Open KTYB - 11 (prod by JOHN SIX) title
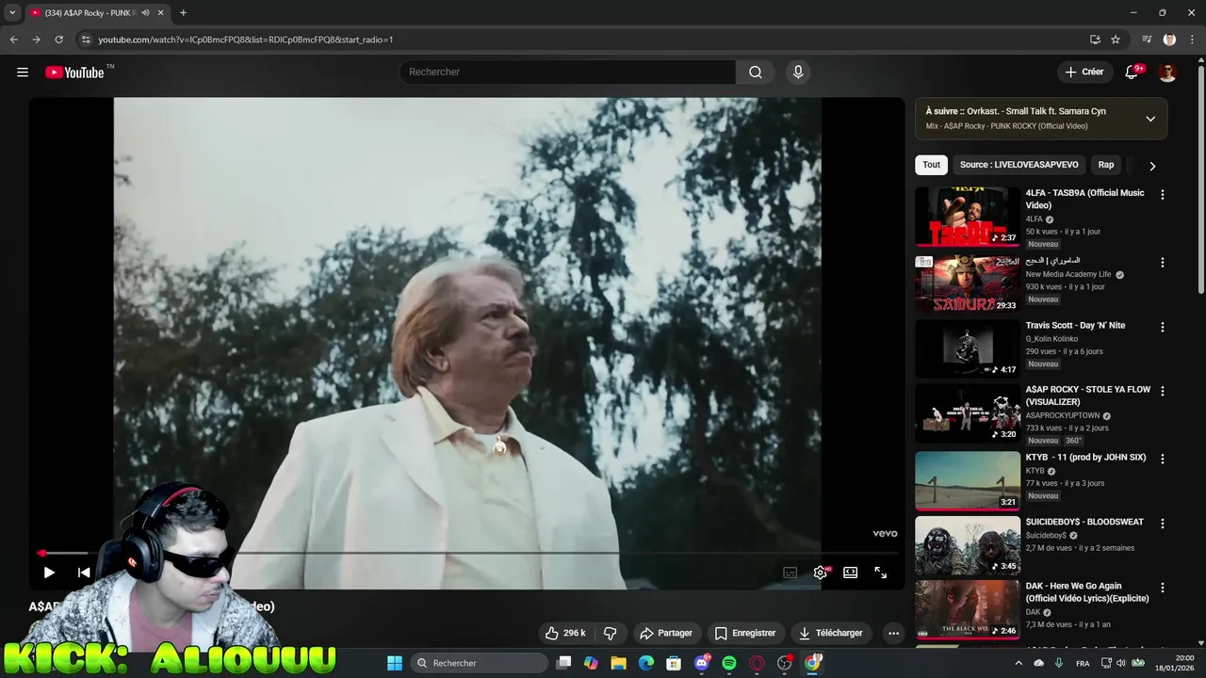The image size is (1206, 678). [1085, 458]
